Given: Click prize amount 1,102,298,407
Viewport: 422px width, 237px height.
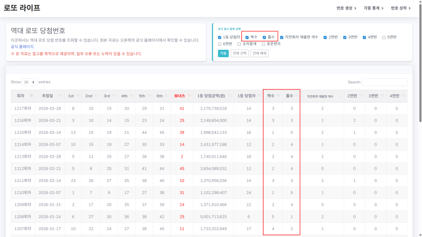Looking at the screenshot, I should pyautogui.click(x=214, y=193).
